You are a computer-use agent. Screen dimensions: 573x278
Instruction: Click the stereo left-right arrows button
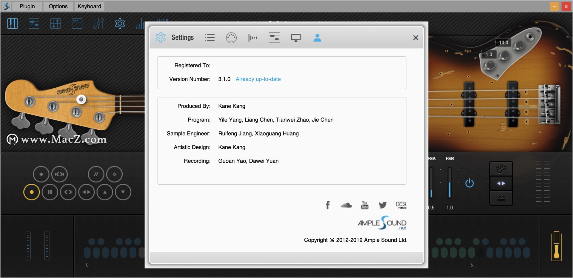[x=501, y=183]
